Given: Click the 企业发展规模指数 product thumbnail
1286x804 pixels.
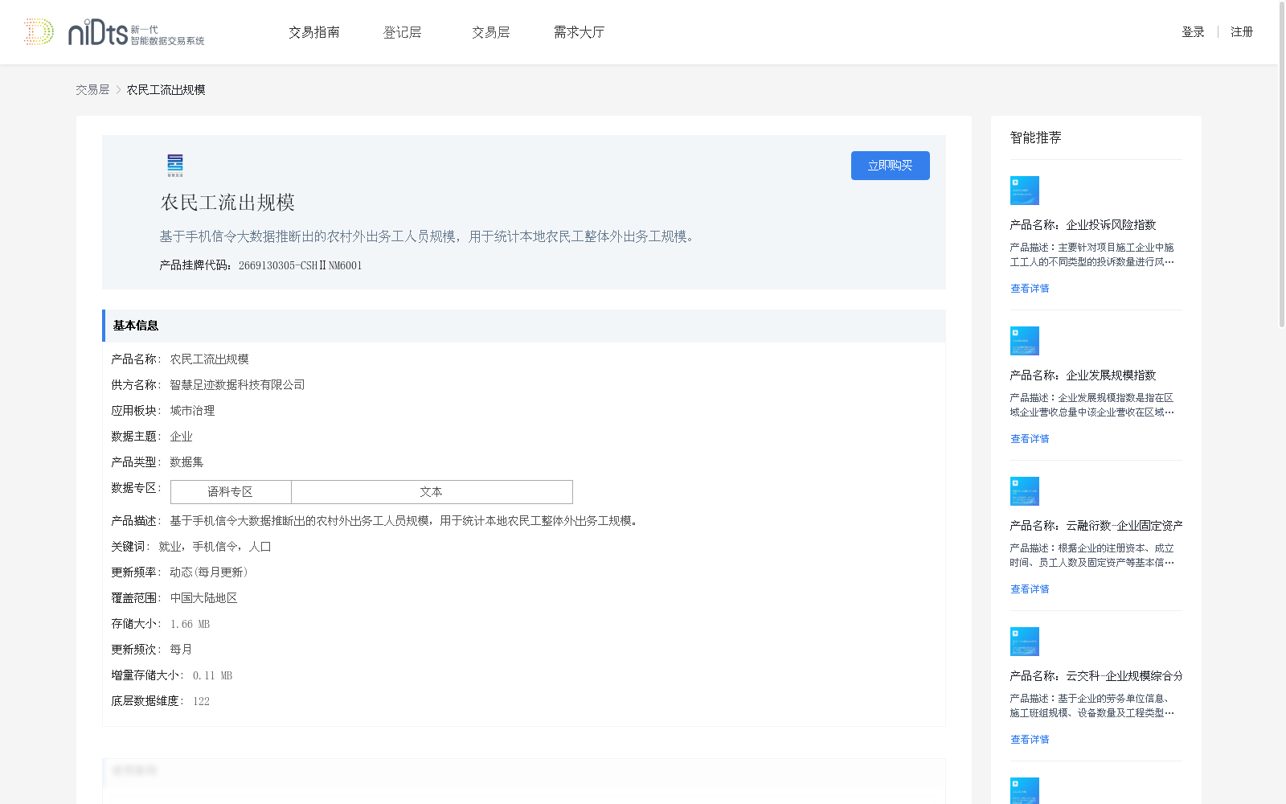Looking at the screenshot, I should coord(1025,341).
